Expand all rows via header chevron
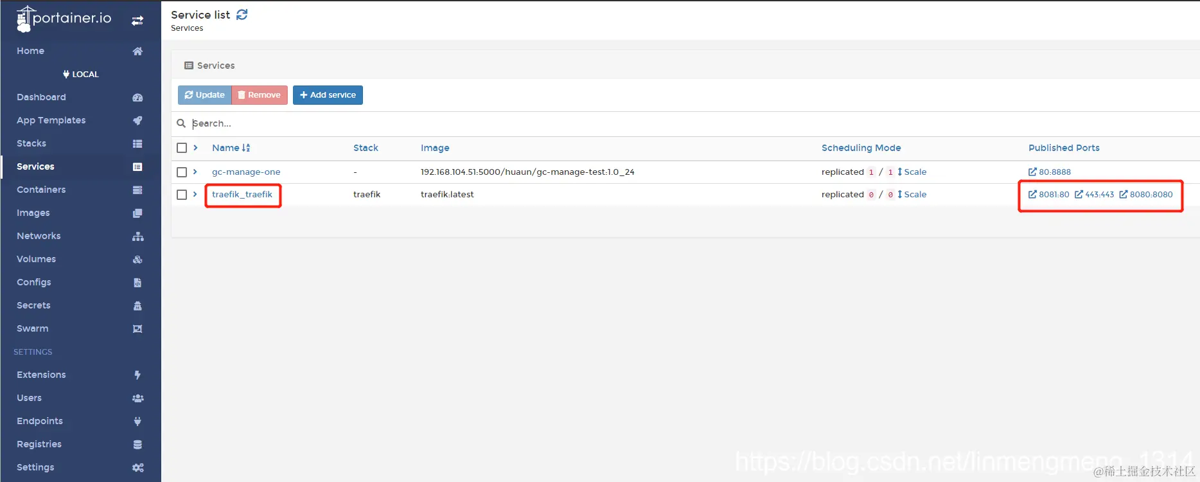The image size is (1200, 482). 195,148
